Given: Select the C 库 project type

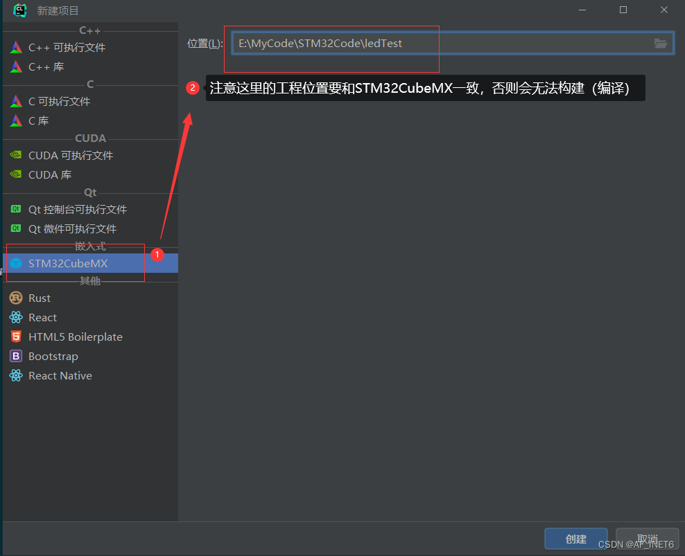Looking at the screenshot, I should click(90, 120).
